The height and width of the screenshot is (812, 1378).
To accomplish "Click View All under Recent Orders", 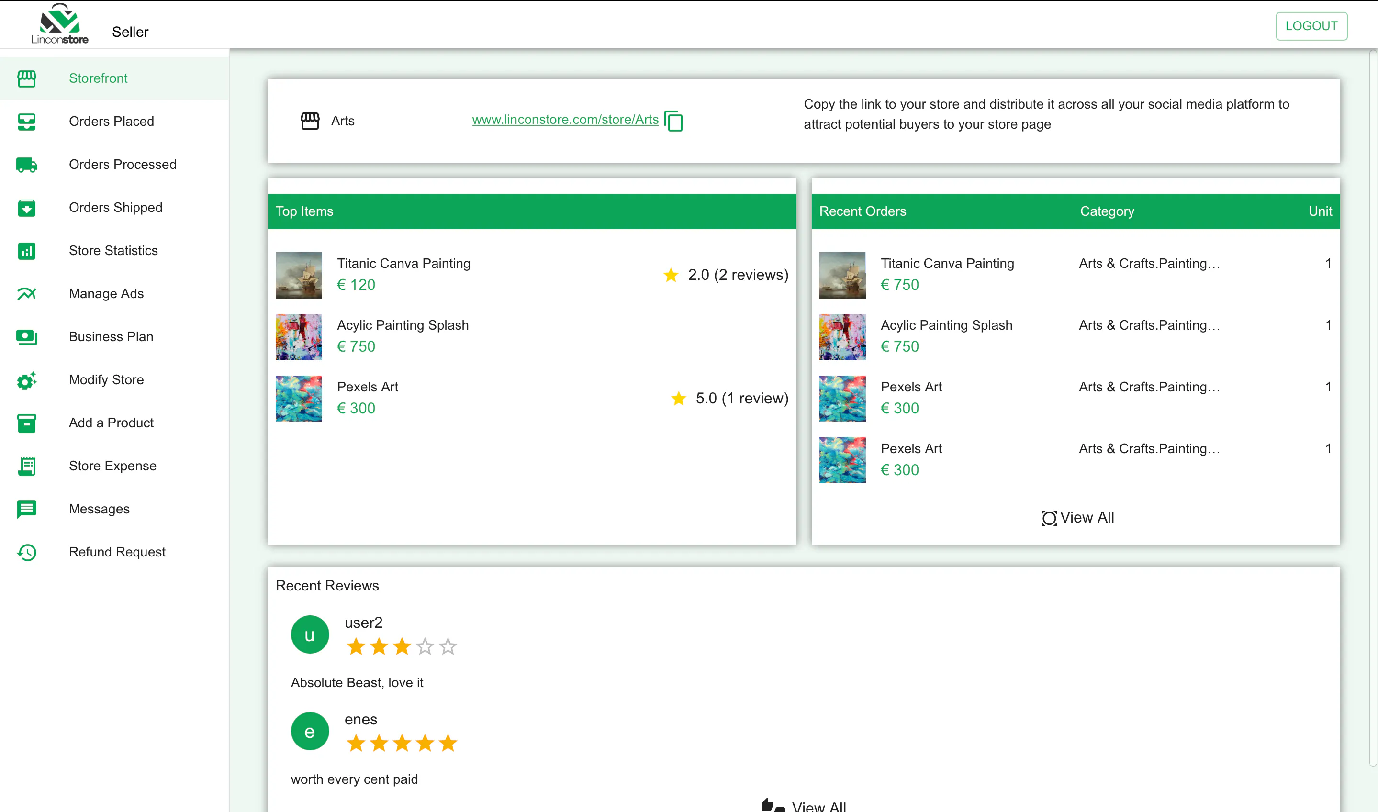I will (x=1087, y=518).
